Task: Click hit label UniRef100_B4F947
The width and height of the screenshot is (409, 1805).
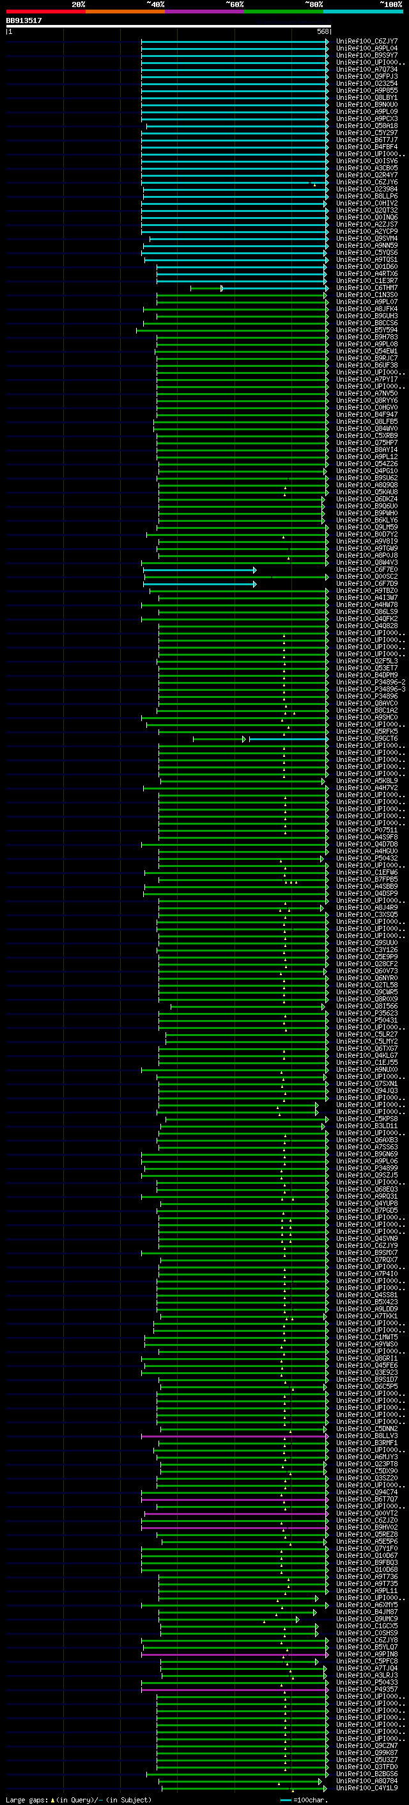Action: coord(366,414)
